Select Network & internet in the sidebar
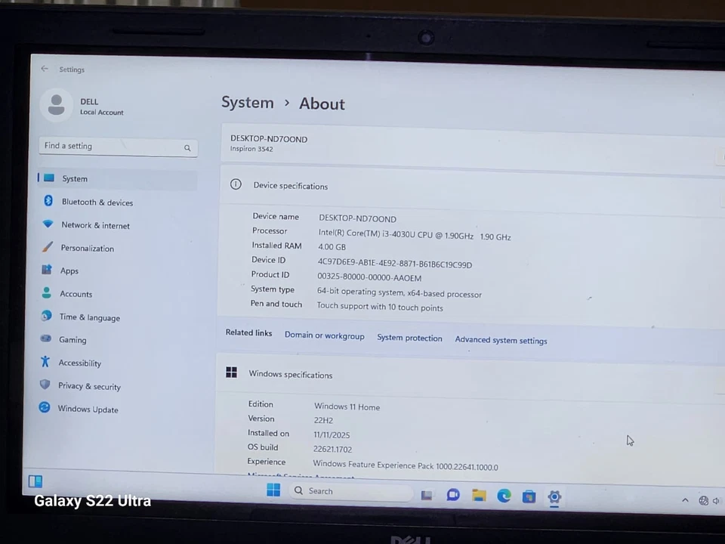 click(x=95, y=225)
